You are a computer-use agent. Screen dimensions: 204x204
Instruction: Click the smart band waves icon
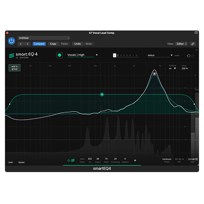(73, 160)
